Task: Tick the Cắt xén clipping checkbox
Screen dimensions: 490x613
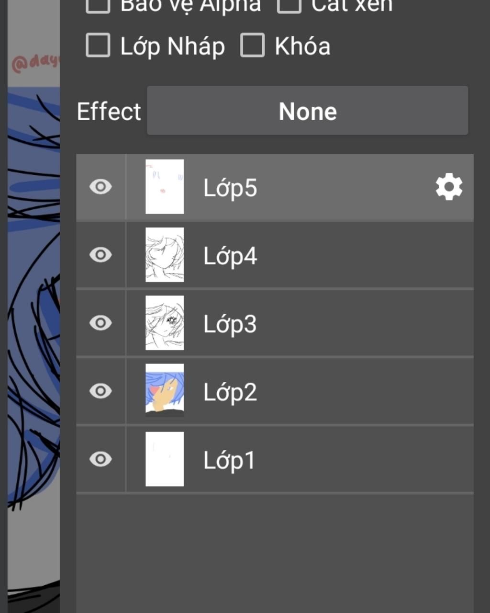Action: click(x=289, y=5)
